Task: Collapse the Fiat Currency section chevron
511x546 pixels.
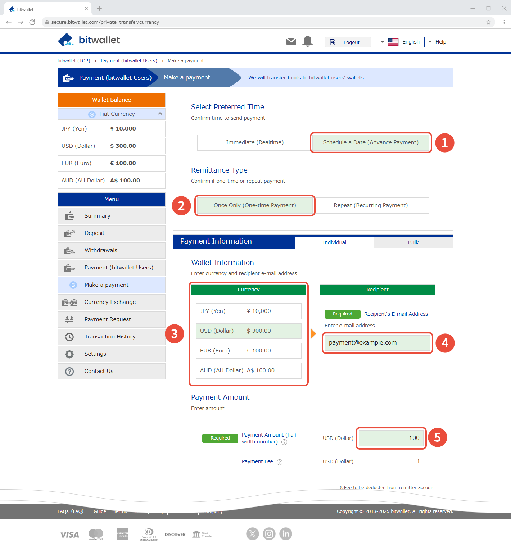Action: point(160,114)
